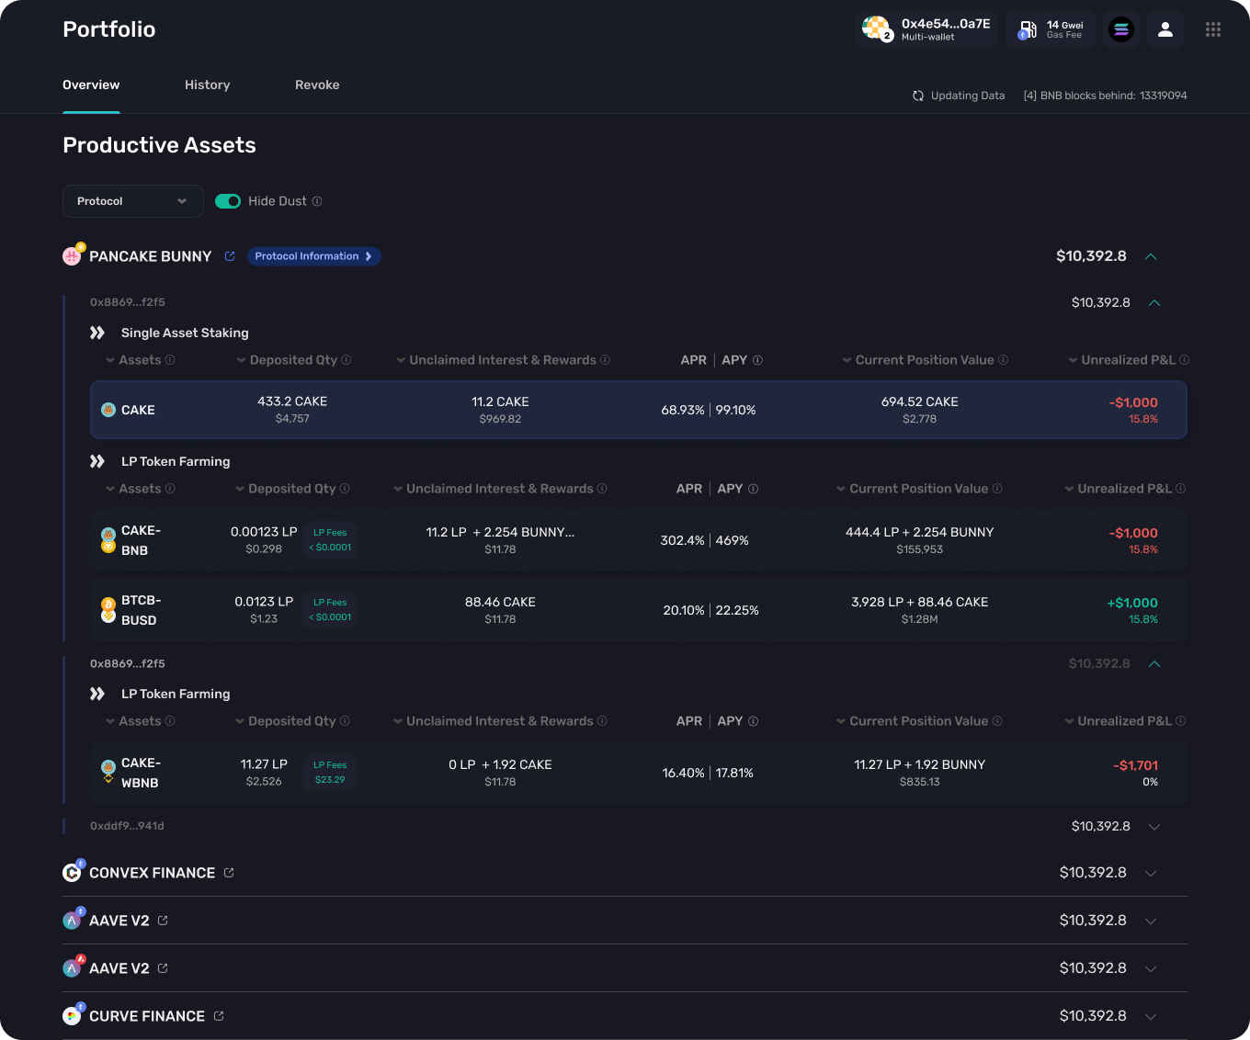The width and height of the screenshot is (1250, 1040).
Task: Click the Pancake Bunny protocol logo
Action: tap(72, 255)
